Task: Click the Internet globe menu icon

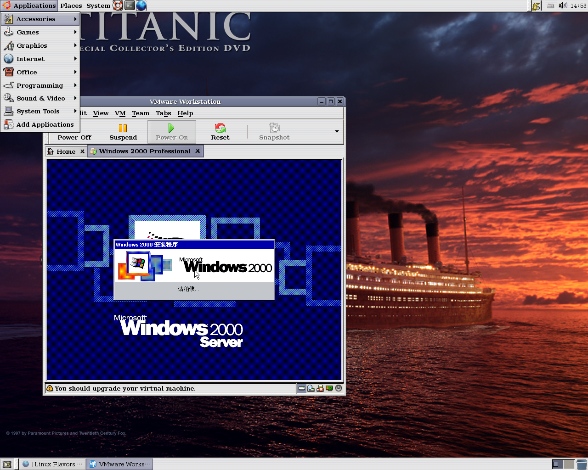Action: click(x=9, y=59)
